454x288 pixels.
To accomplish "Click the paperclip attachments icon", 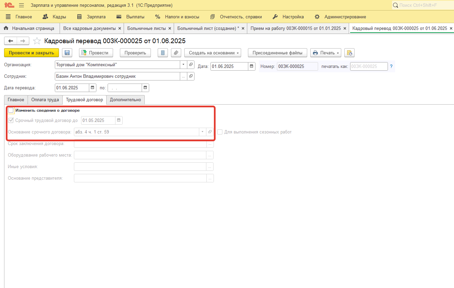I will click(x=175, y=53).
